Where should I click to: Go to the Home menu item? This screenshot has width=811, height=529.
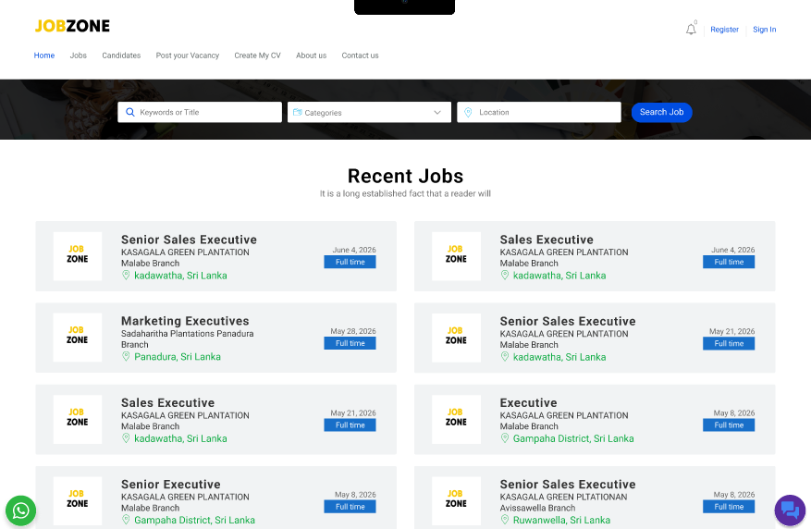click(44, 55)
